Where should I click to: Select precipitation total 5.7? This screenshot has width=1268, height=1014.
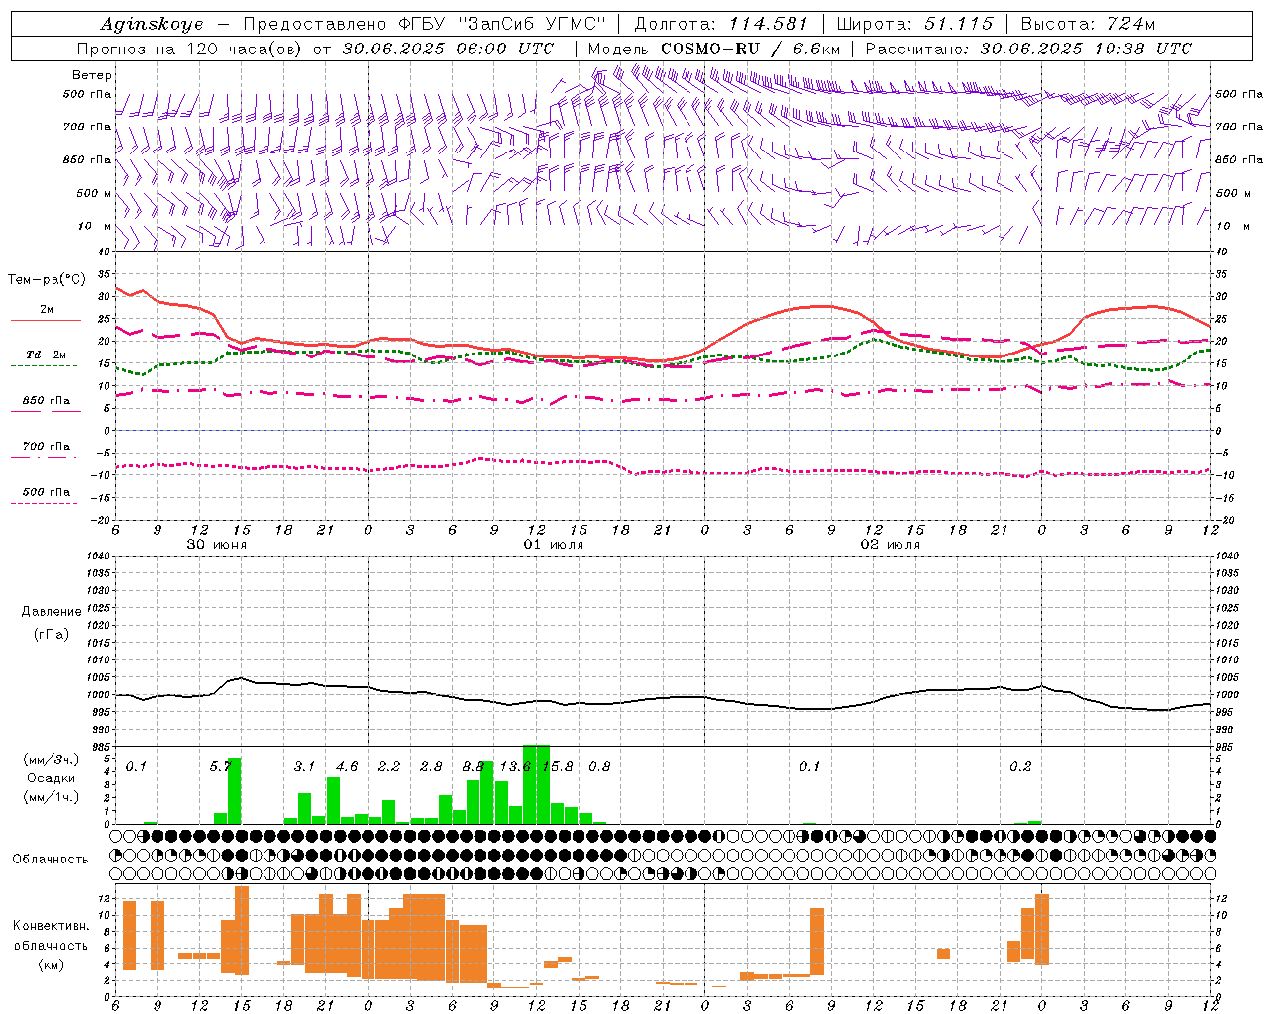pyautogui.click(x=221, y=766)
